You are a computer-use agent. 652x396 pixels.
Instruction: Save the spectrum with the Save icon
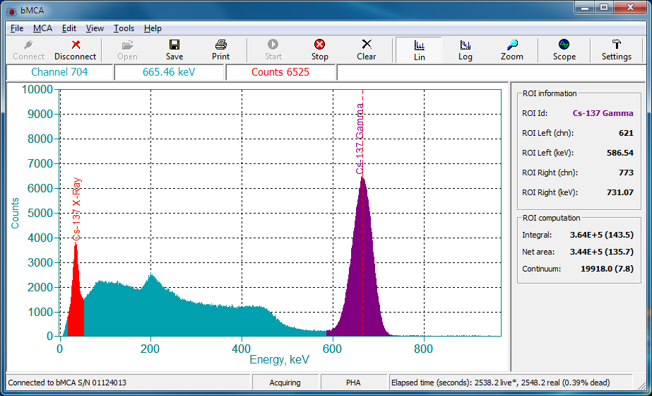click(x=174, y=49)
